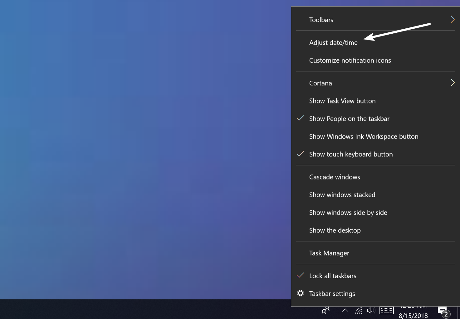Click the Wi-Fi network icon in system tray
The width and height of the screenshot is (460, 319).
(x=359, y=310)
